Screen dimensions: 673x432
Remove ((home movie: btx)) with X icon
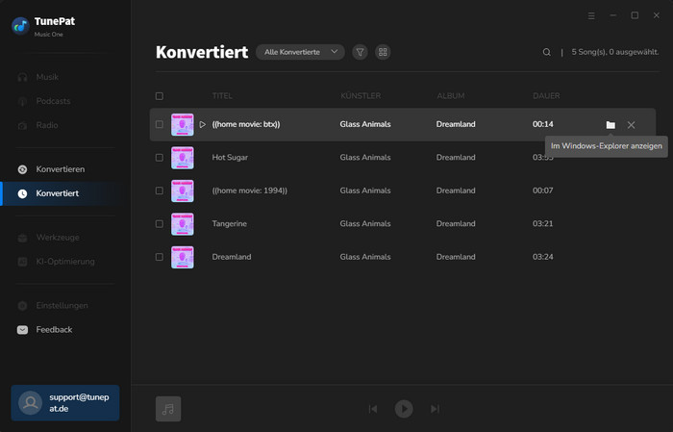[631, 125]
